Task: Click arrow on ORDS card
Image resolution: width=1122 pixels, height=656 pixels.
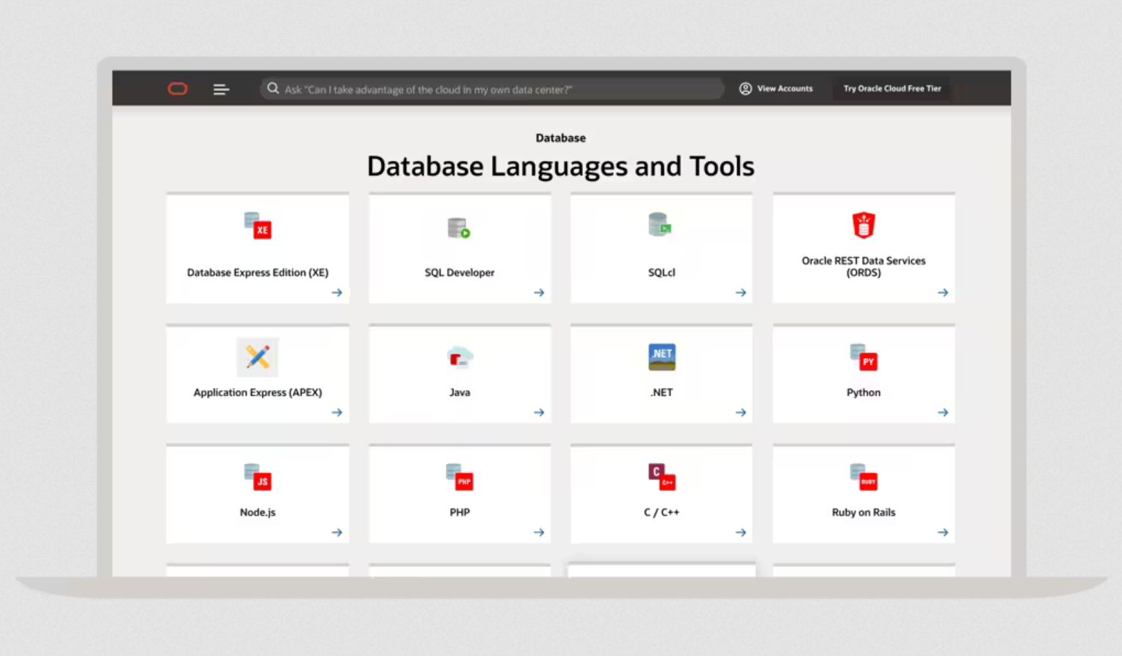Action: 943,292
